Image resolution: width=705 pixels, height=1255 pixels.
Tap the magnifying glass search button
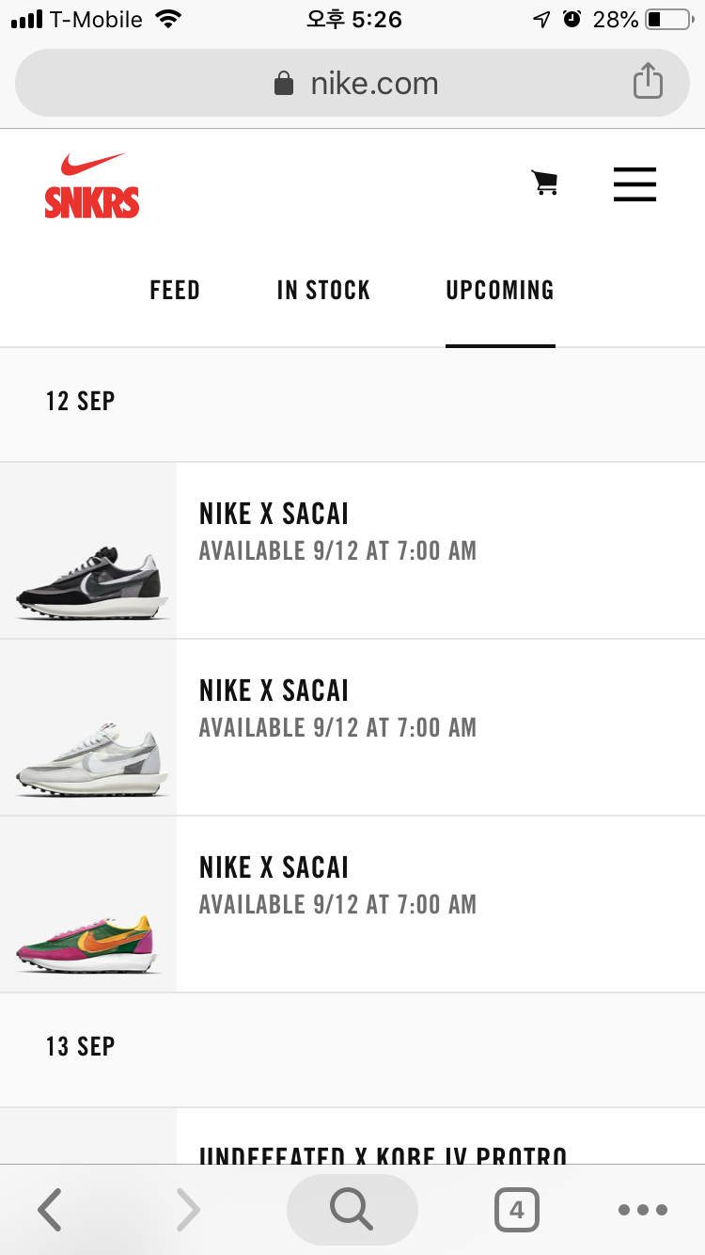[x=352, y=1210]
